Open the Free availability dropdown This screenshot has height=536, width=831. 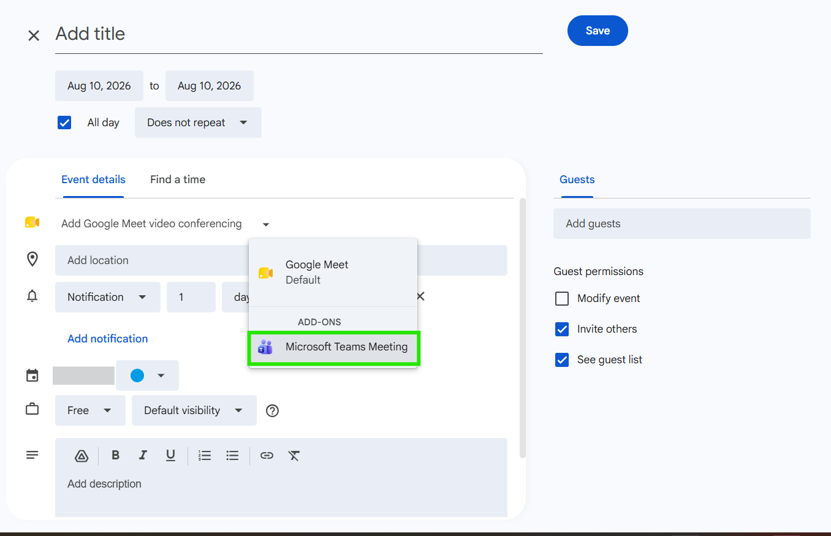90,410
